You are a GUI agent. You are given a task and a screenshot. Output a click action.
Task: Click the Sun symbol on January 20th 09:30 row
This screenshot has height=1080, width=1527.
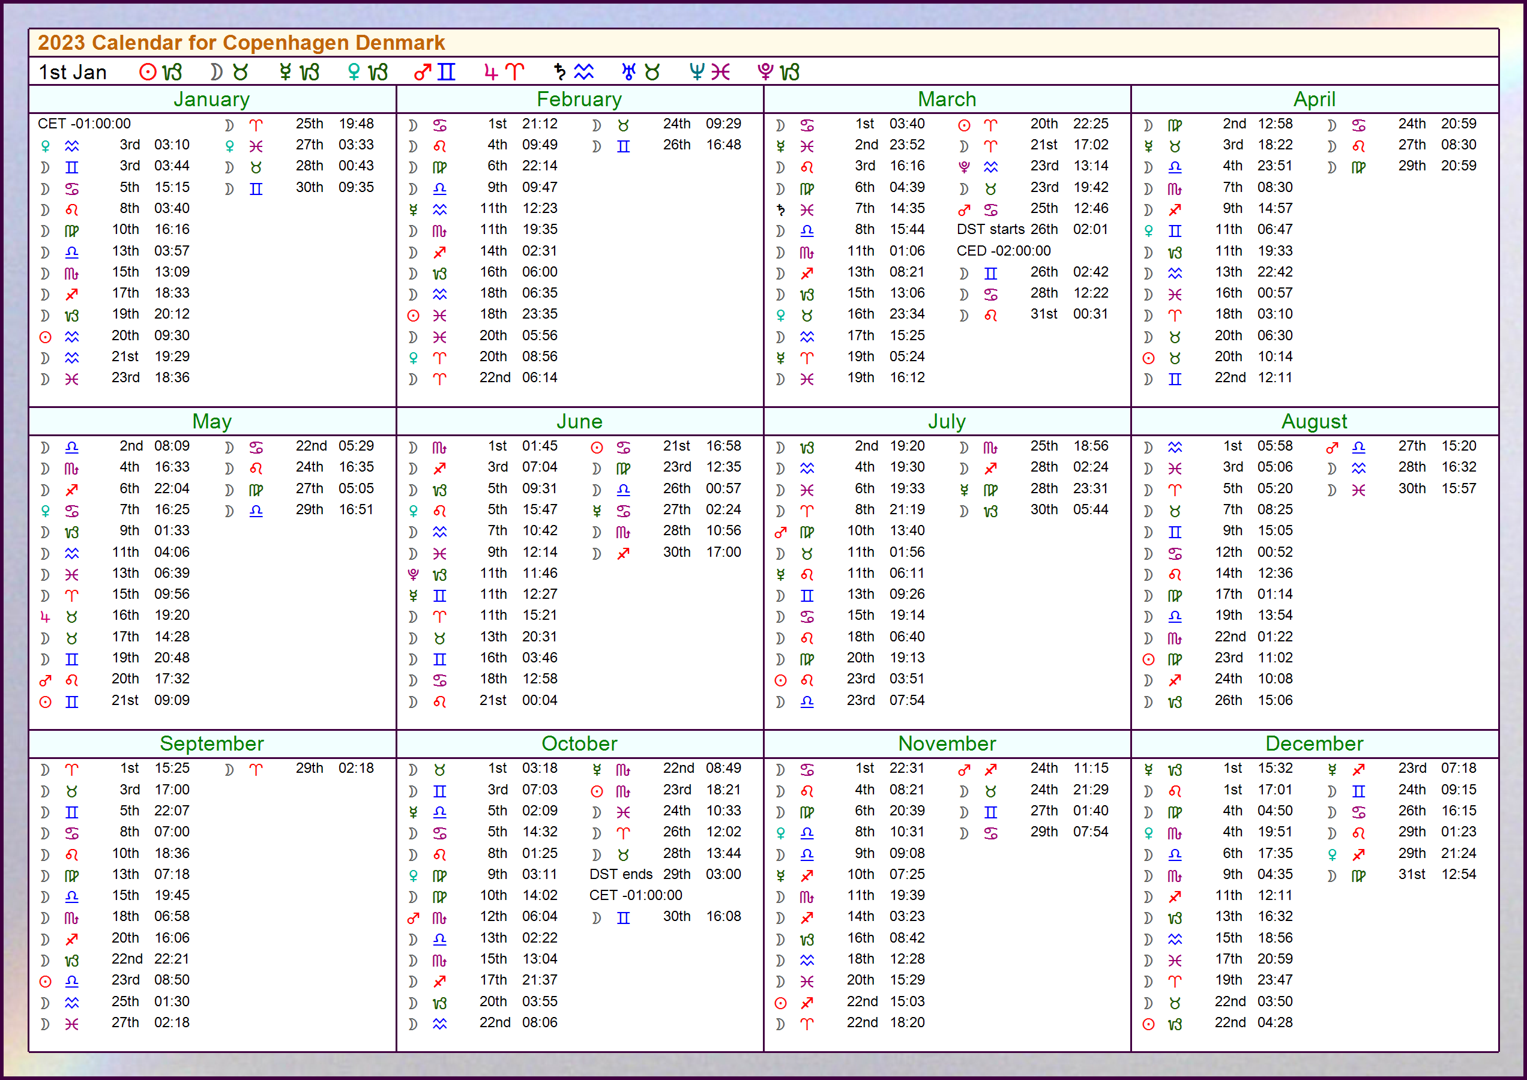[x=45, y=337]
